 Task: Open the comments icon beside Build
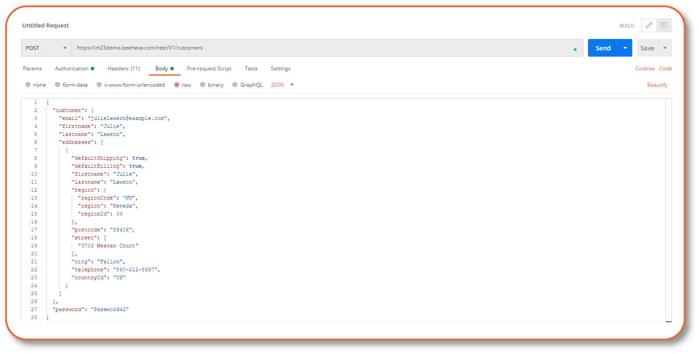click(x=664, y=25)
